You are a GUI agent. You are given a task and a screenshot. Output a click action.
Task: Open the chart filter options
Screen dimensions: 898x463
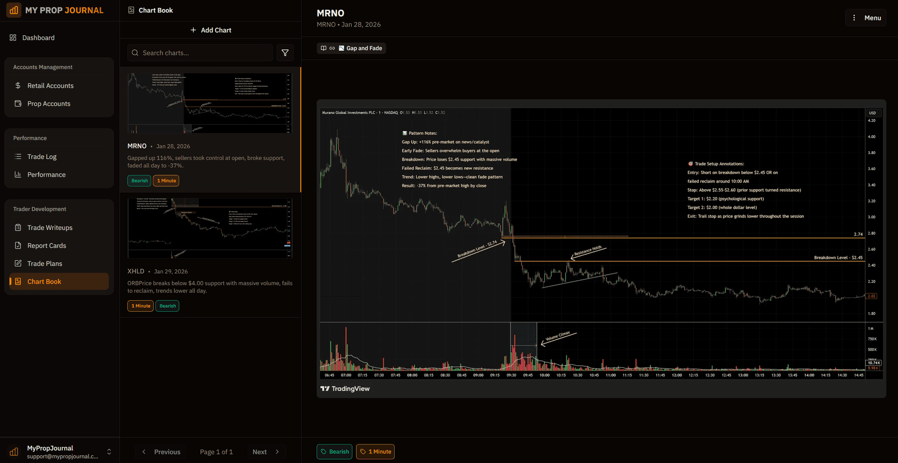[x=285, y=52]
